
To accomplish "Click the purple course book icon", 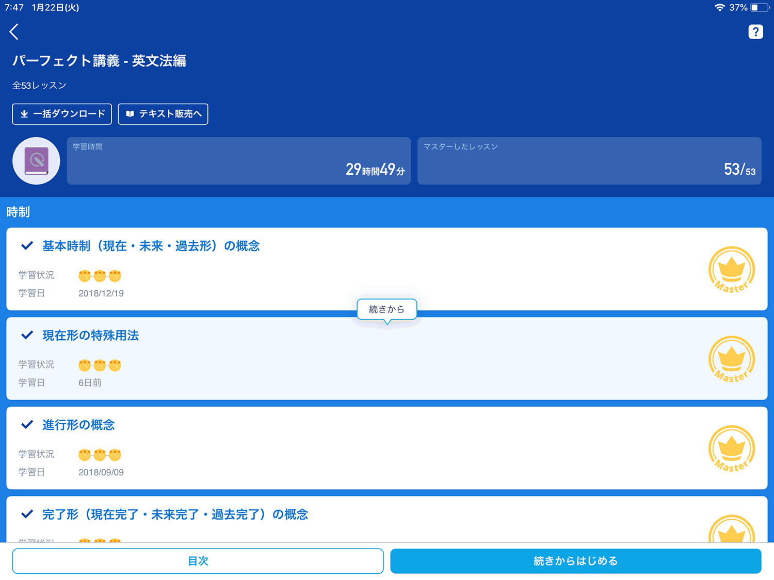I will 36,161.
